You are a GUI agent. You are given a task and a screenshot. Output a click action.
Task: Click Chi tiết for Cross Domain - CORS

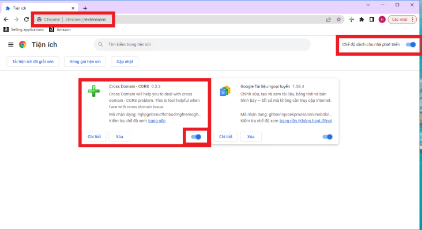coord(93,137)
